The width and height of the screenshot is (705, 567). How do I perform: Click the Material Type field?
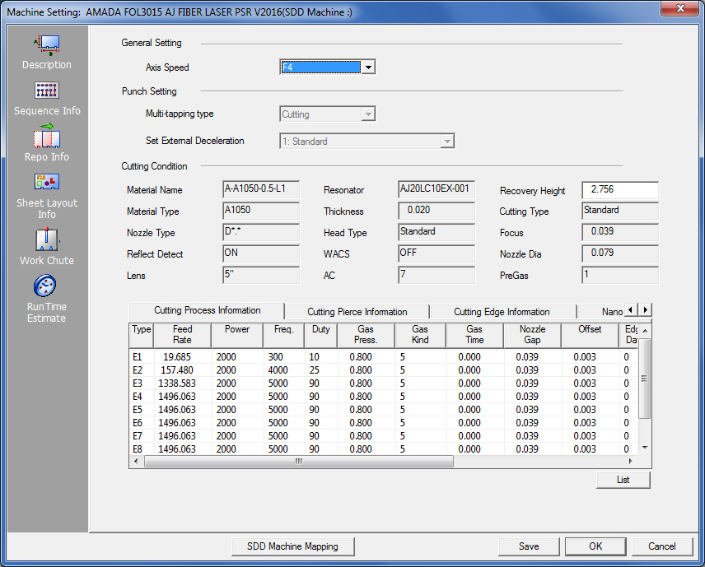(x=261, y=211)
